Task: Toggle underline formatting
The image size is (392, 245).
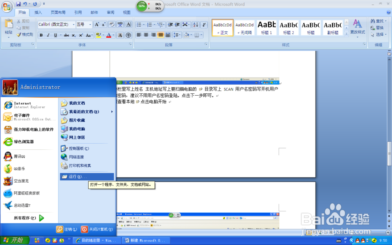Action: pyautogui.click(x=55, y=35)
